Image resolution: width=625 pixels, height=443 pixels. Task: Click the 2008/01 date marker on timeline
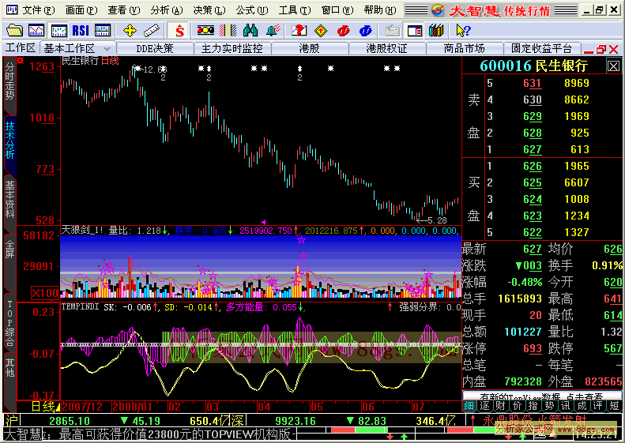[x=132, y=407]
